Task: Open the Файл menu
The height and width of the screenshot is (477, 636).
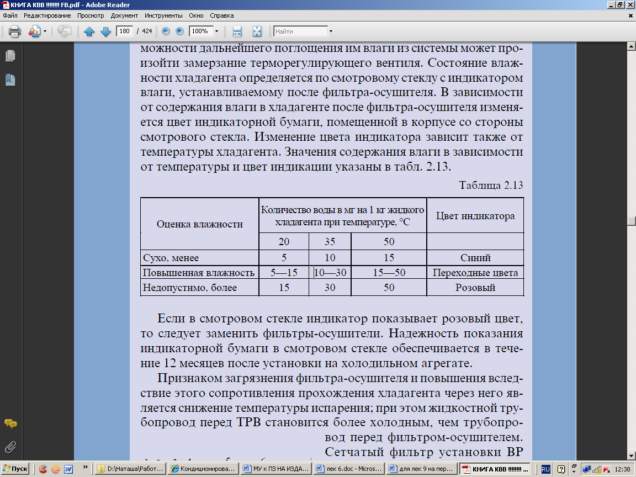Action: point(10,15)
